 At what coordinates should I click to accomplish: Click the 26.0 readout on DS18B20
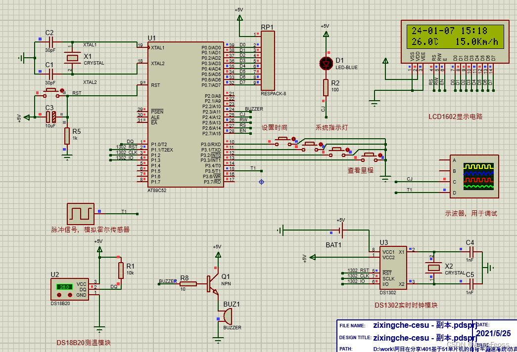tap(64, 287)
